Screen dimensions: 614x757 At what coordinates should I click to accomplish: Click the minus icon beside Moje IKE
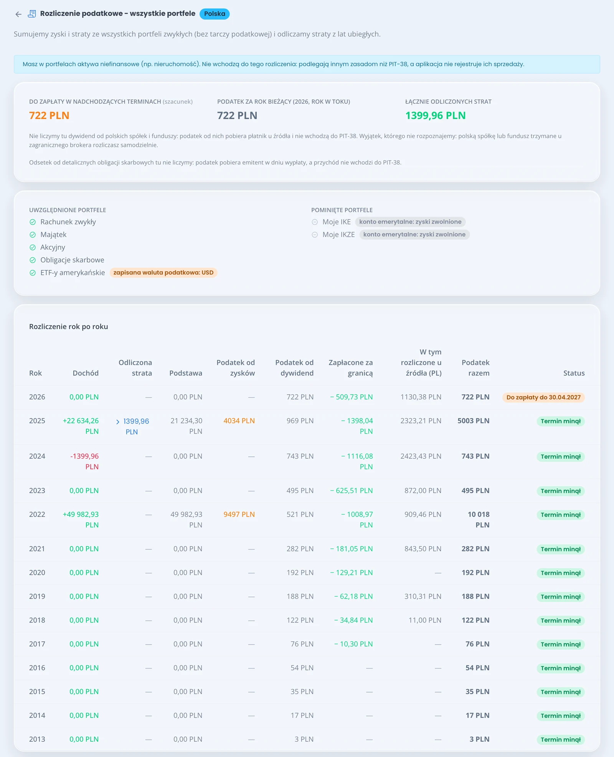315,222
